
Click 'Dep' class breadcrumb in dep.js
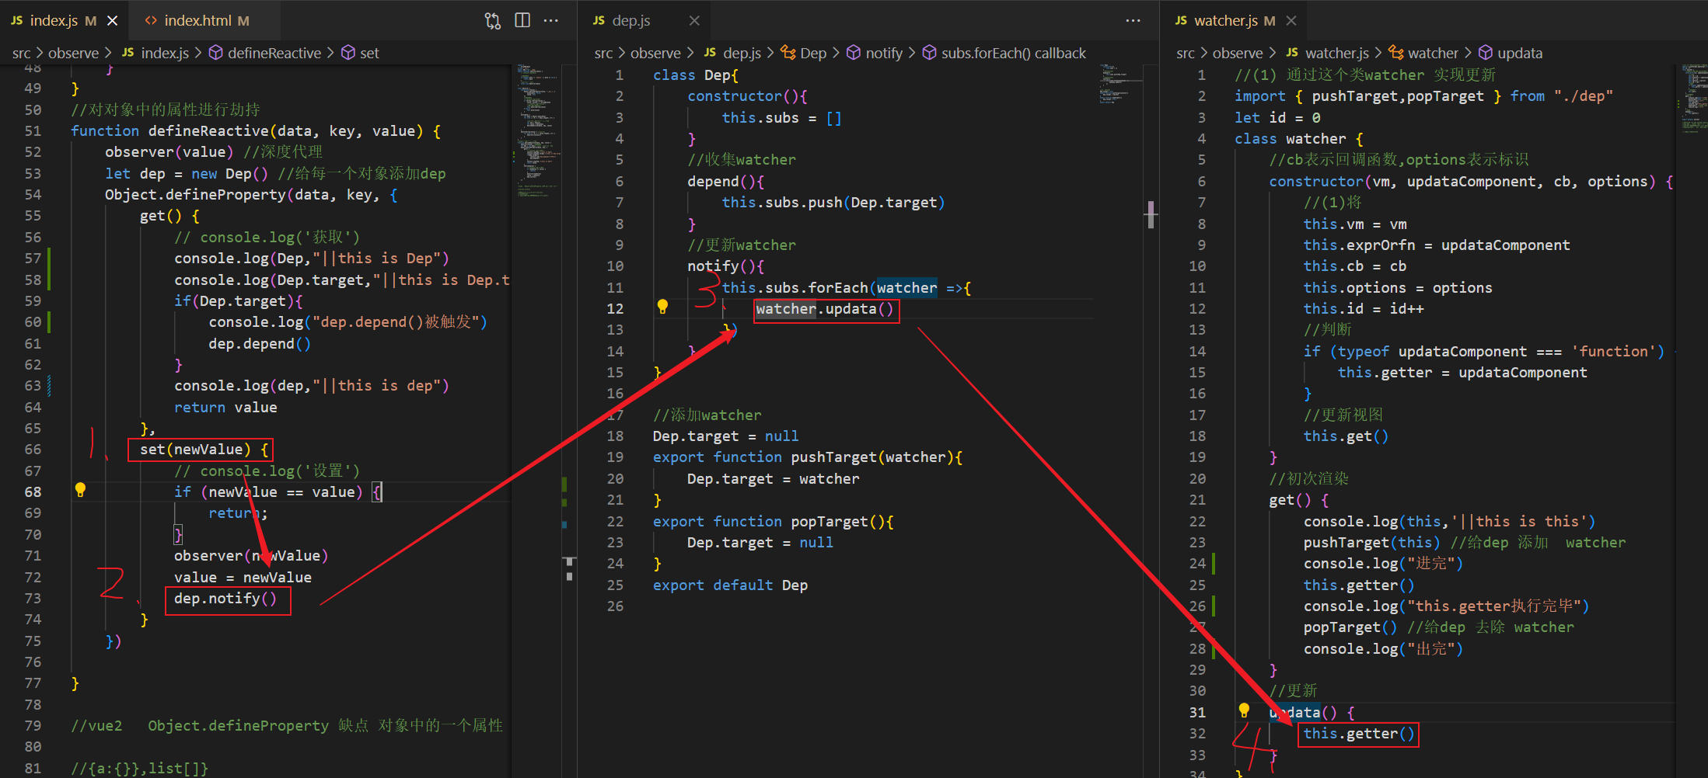click(x=813, y=54)
